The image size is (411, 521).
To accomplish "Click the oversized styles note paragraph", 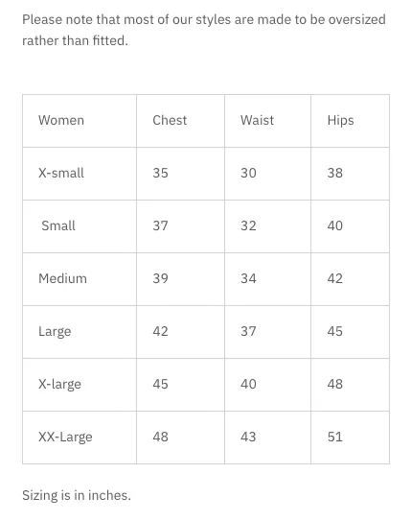I will pyautogui.click(x=204, y=30).
